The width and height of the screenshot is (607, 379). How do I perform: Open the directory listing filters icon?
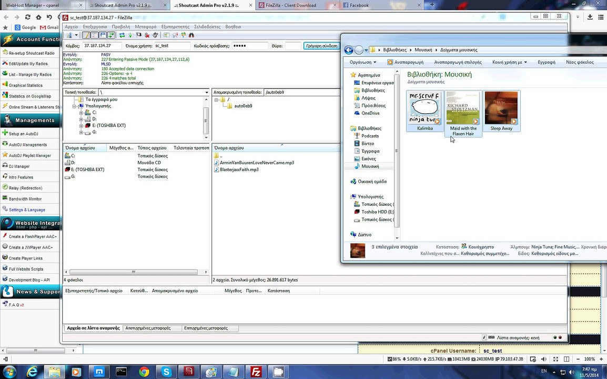pos(166,35)
